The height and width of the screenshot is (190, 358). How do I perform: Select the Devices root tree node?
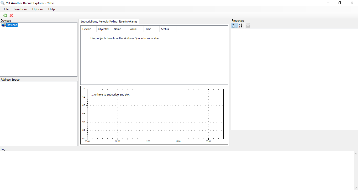click(12, 25)
